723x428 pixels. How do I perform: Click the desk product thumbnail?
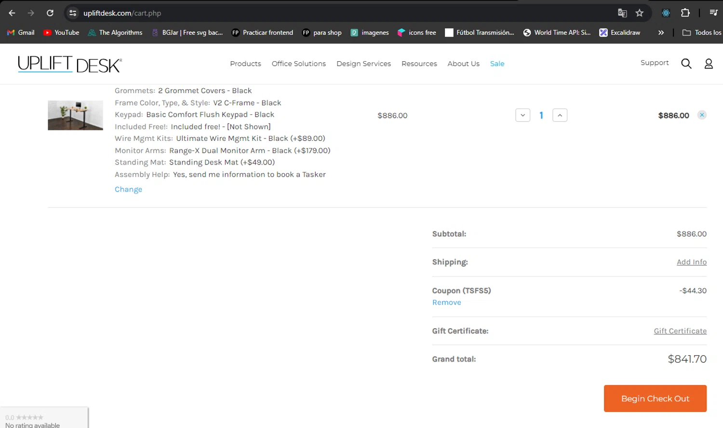[75, 115]
